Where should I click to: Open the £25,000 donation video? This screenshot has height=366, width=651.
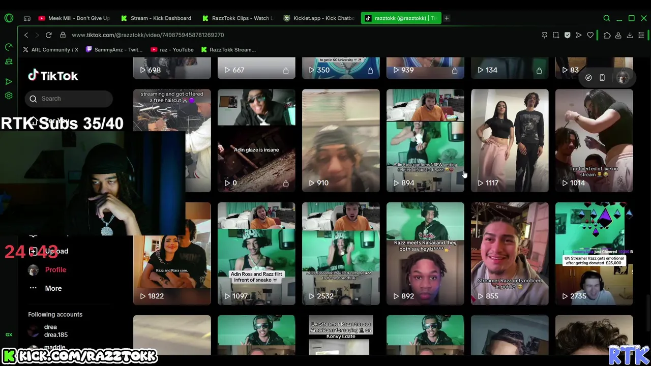[594, 254]
